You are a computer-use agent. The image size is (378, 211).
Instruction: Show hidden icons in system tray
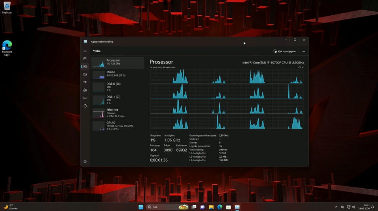tap(336, 207)
